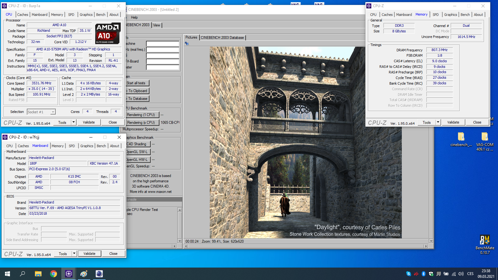Click the AMD A10 processor logo
498x280 pixels.
coord(107,33)
